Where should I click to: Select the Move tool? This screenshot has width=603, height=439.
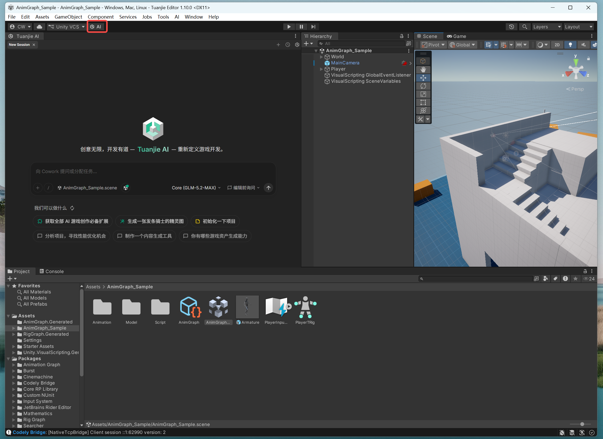pos(423,78)
